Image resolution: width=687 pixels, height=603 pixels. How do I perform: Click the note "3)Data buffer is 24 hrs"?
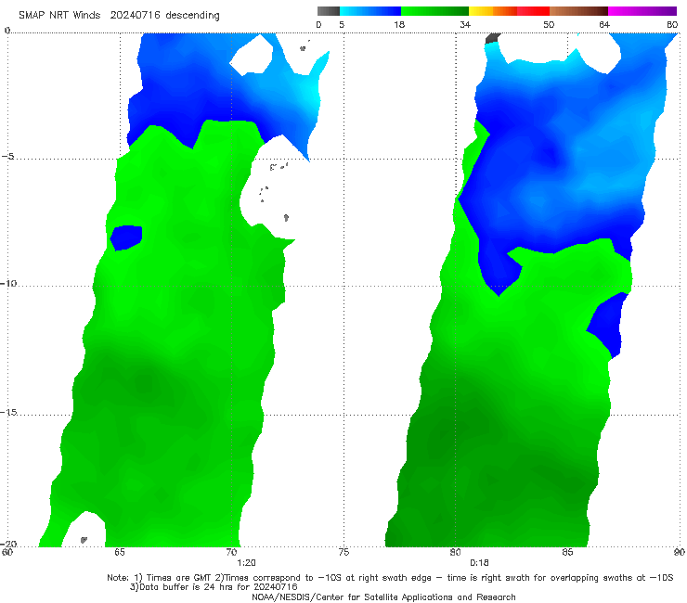coord(214,587)
